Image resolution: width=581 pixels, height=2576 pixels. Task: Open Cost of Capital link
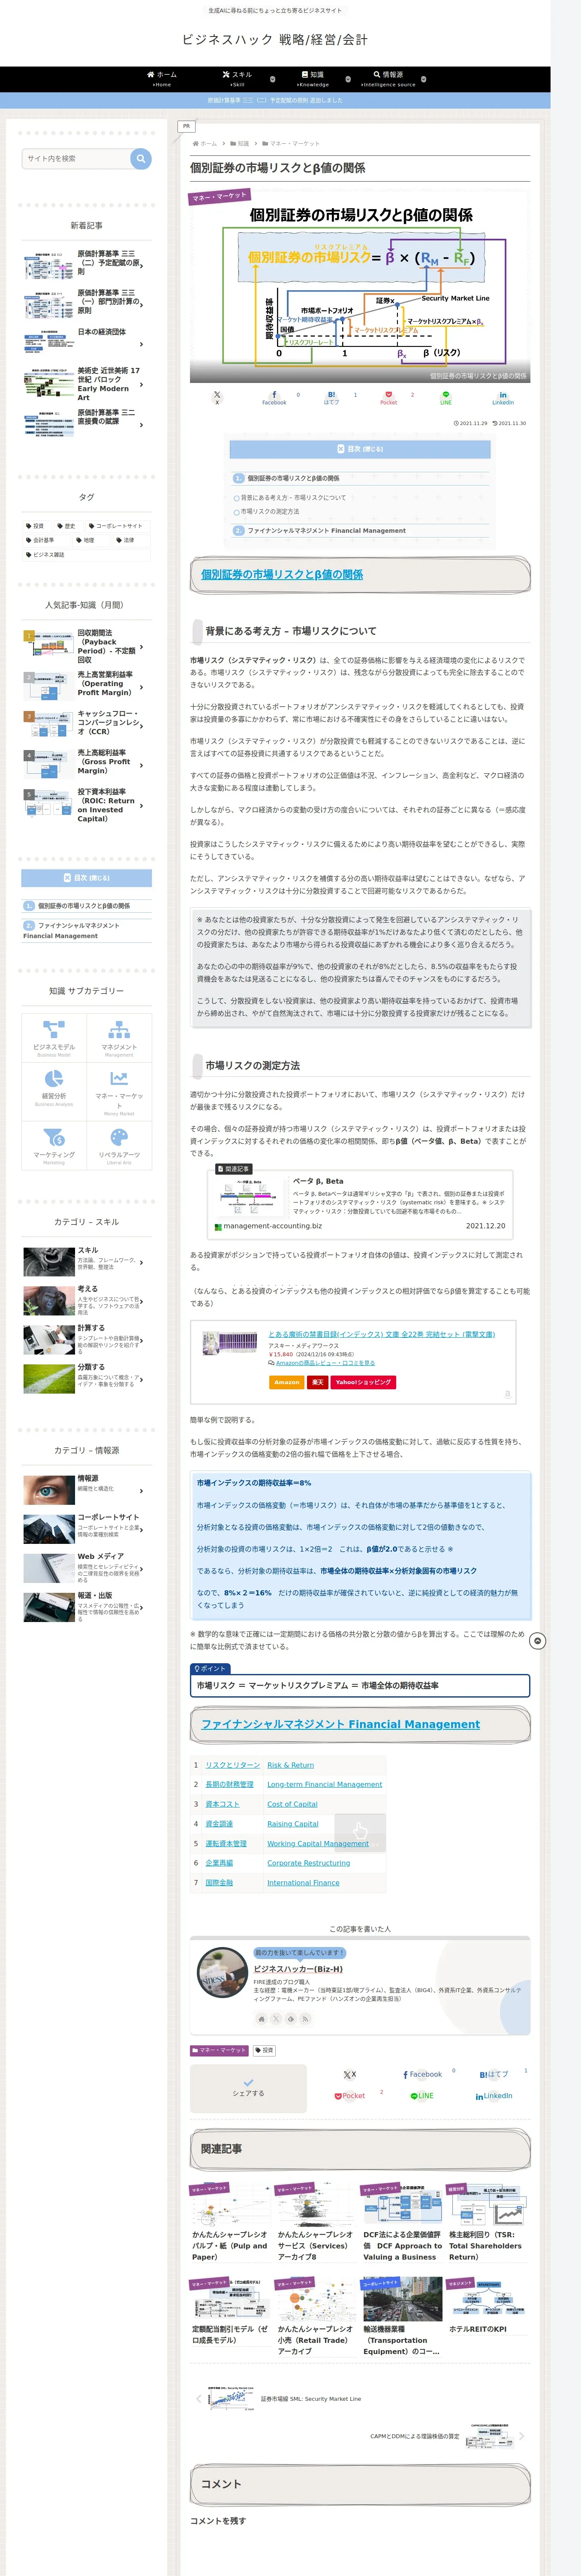click(x=292, y=1804)
